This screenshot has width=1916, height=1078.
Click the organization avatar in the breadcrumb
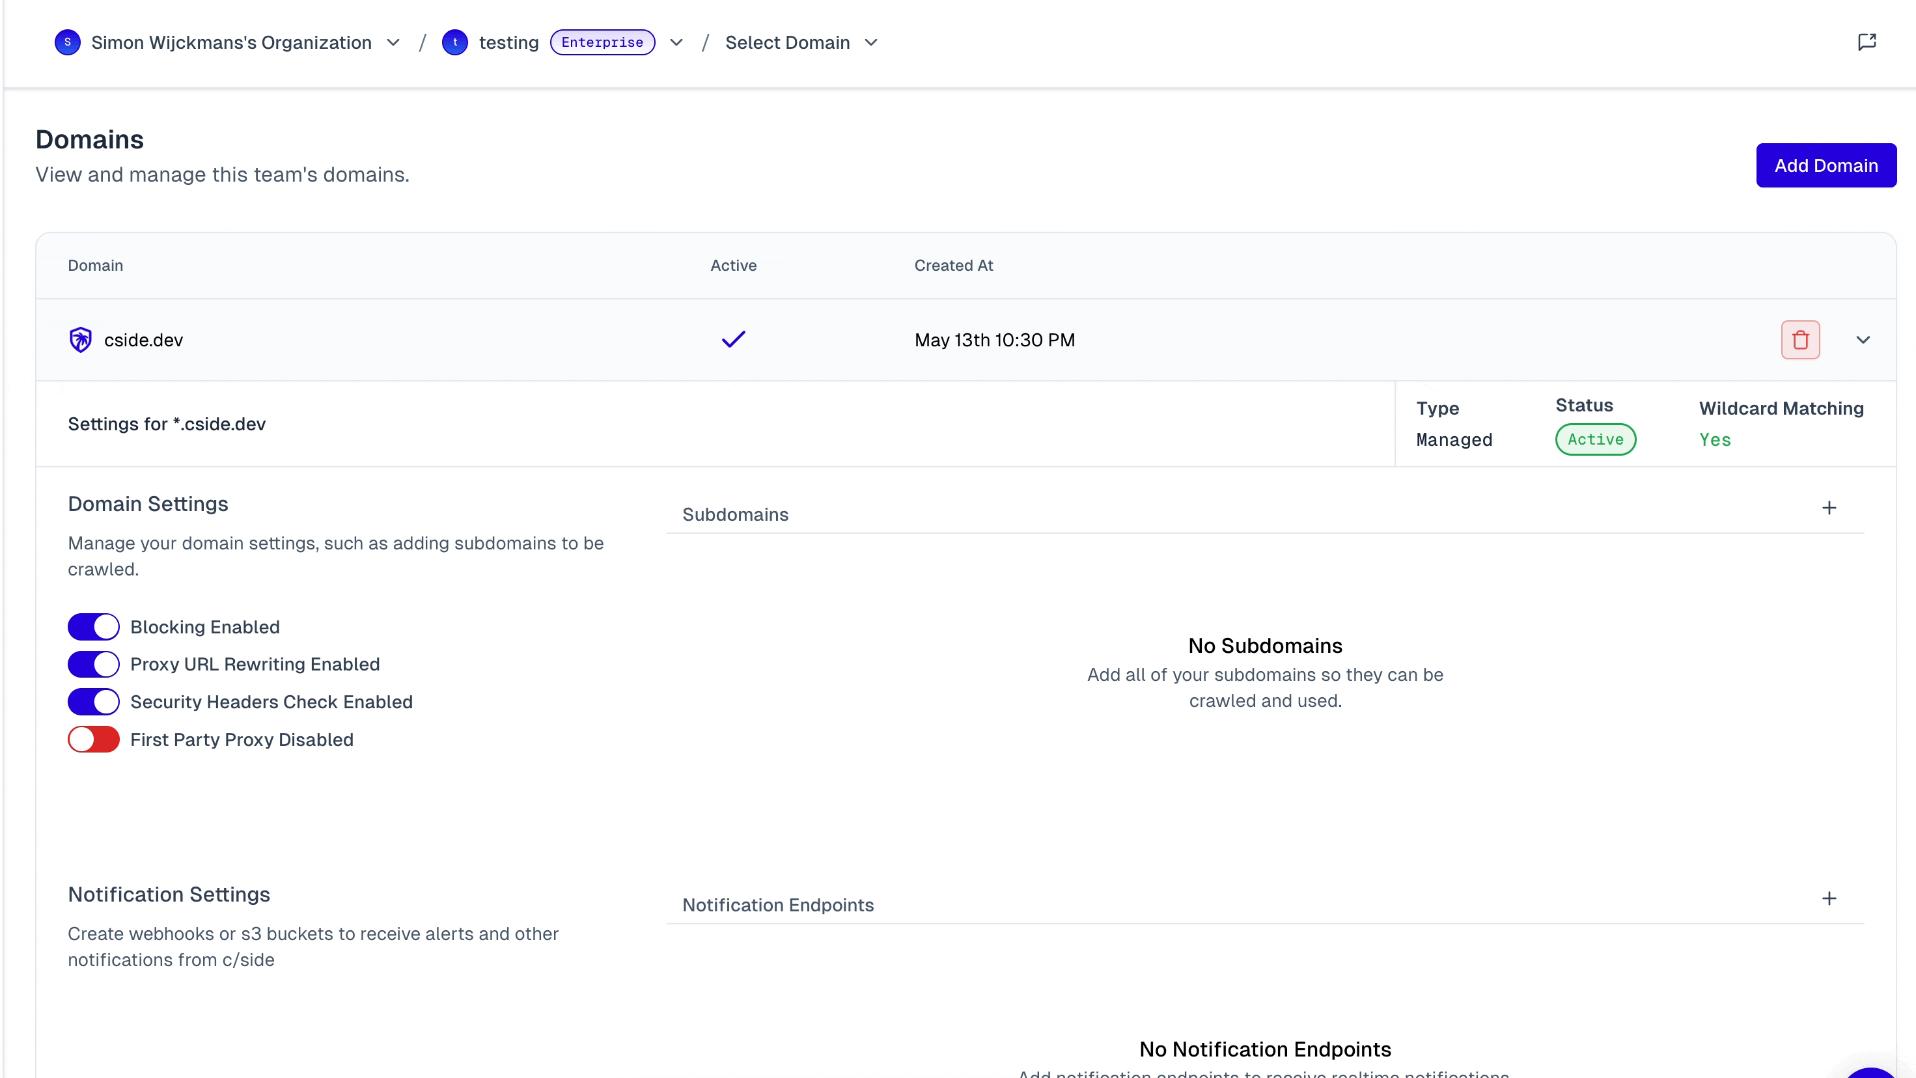67,42
